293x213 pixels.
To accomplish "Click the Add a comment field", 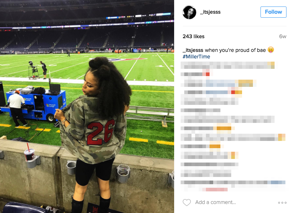I will click(x=215, y=202).
